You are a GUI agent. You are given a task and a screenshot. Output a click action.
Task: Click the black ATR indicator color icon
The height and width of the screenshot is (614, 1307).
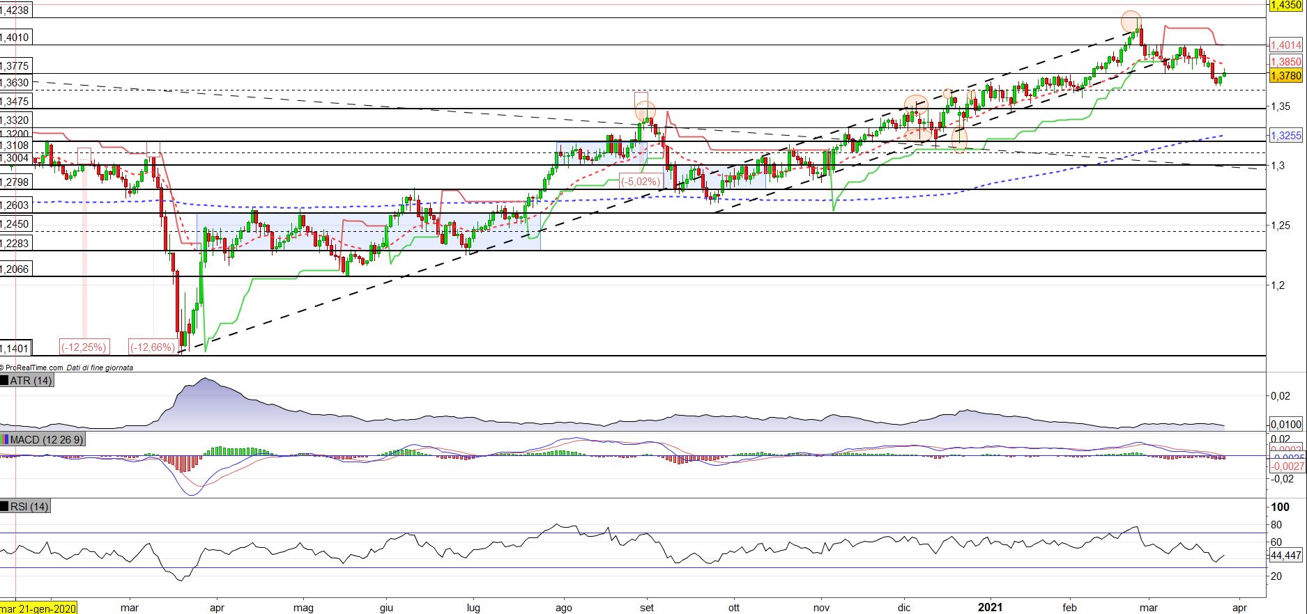5,381
